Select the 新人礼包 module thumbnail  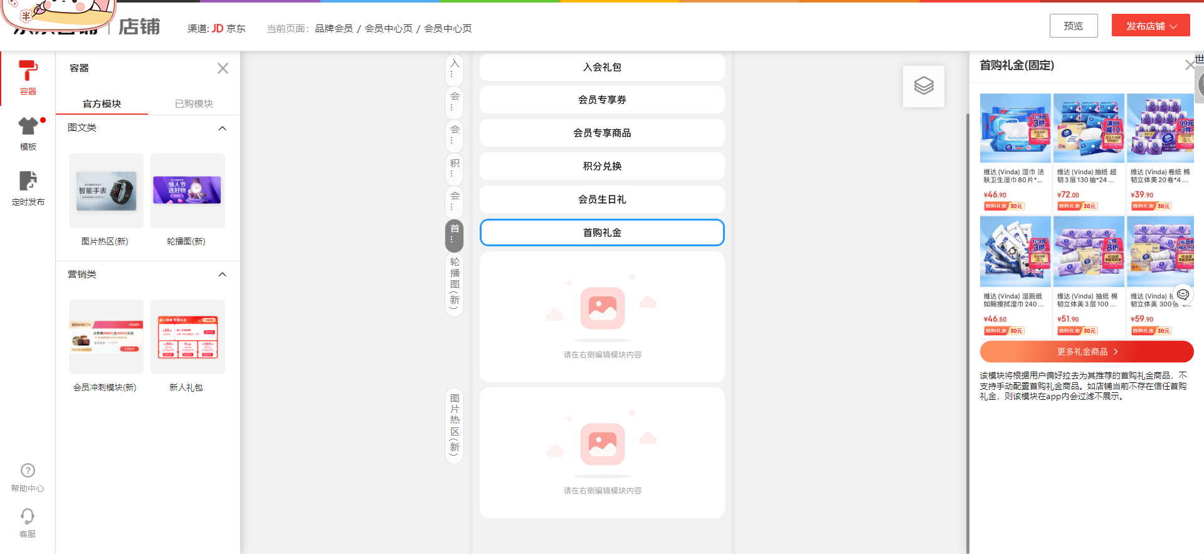187,337
